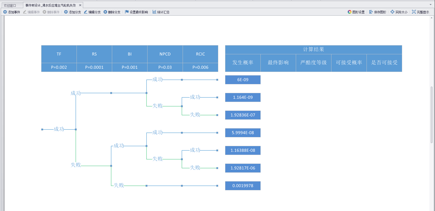The width and height of the screenshot is (435, 211).
Task: Select the 1.92836E-07 result cell
Action: tap(243, 115)
